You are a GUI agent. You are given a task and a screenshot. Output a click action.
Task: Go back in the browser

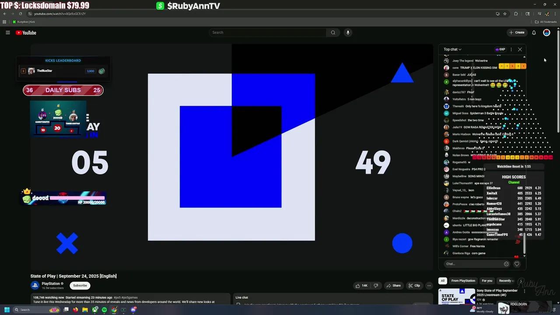(5, 14)
